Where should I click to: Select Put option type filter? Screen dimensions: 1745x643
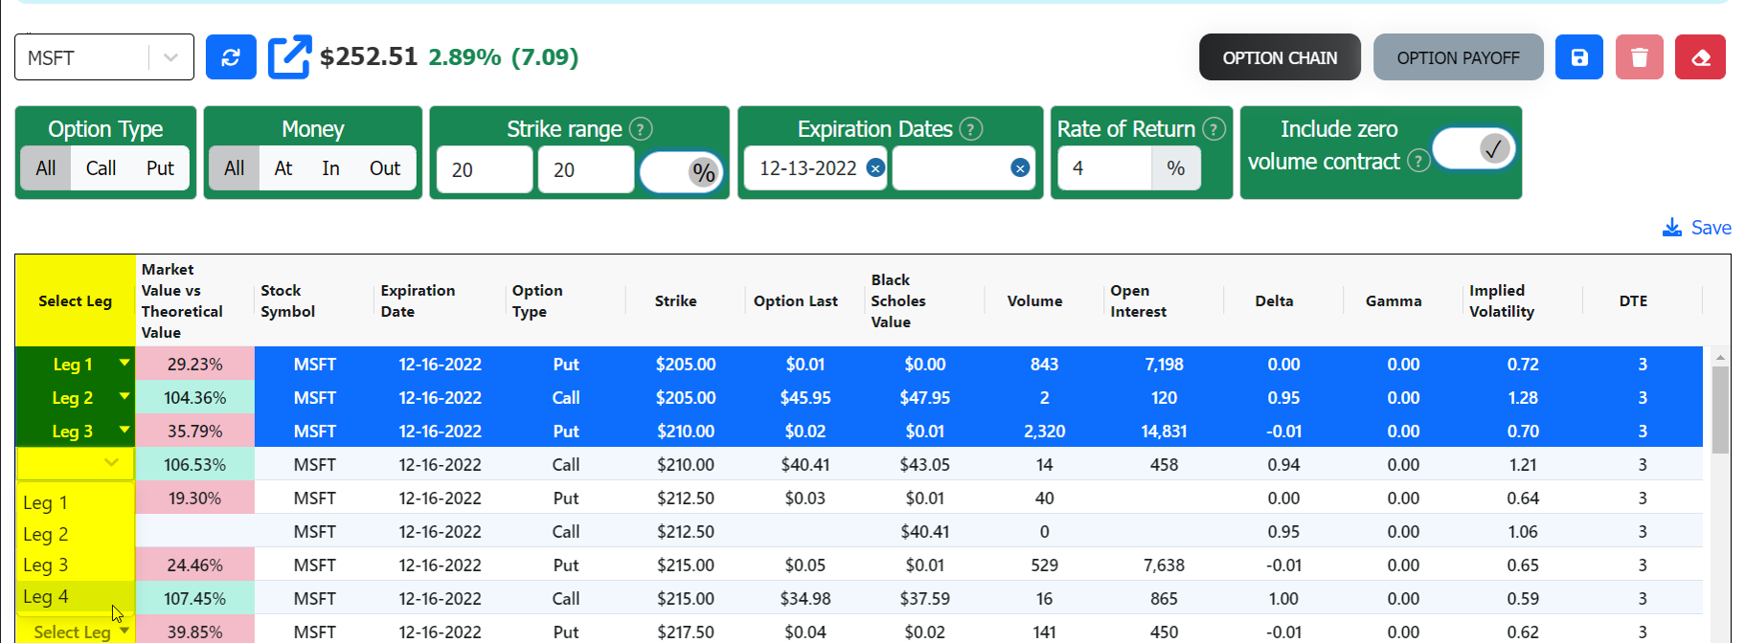(x=160, y=168)
